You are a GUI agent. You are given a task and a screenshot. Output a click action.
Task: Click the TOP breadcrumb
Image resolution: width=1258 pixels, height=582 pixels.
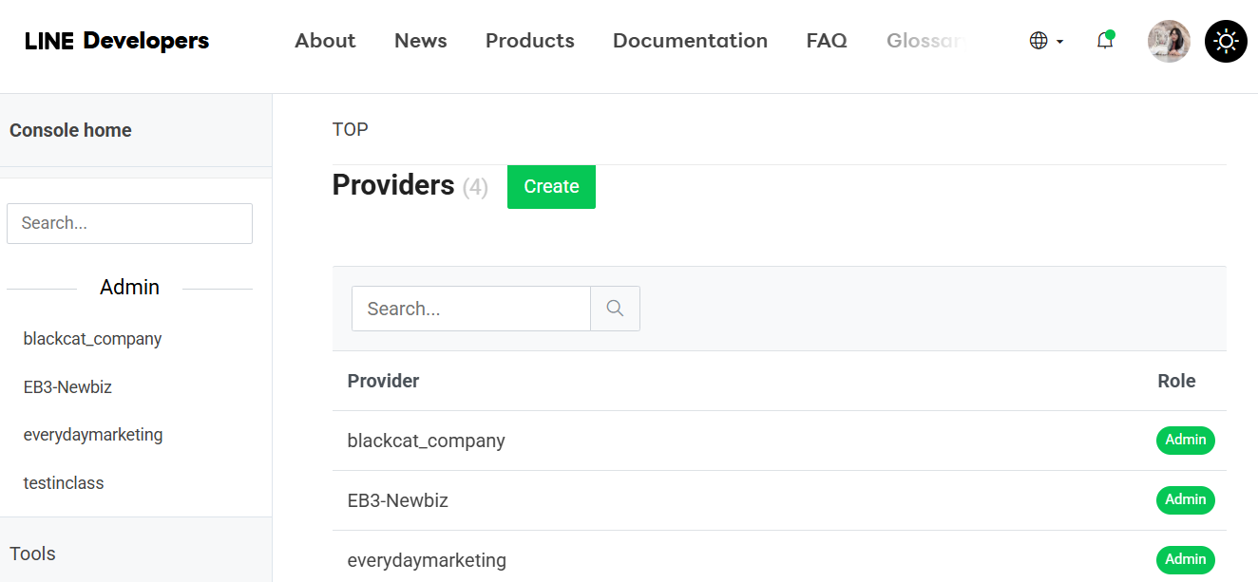(350, 129)
